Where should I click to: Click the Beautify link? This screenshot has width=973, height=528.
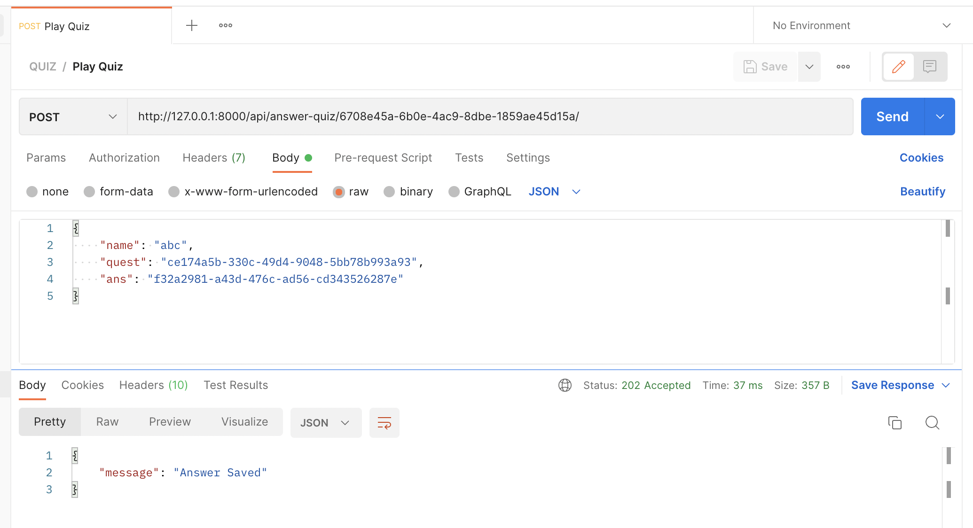coord(922,192)
